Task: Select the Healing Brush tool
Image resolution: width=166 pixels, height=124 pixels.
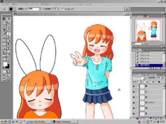Action: click(x=4, y=34)
